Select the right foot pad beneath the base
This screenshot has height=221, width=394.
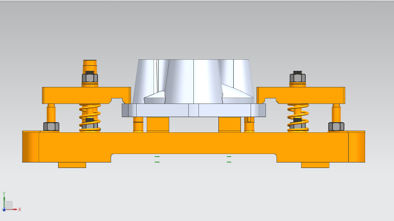click(x=315, y=165)
